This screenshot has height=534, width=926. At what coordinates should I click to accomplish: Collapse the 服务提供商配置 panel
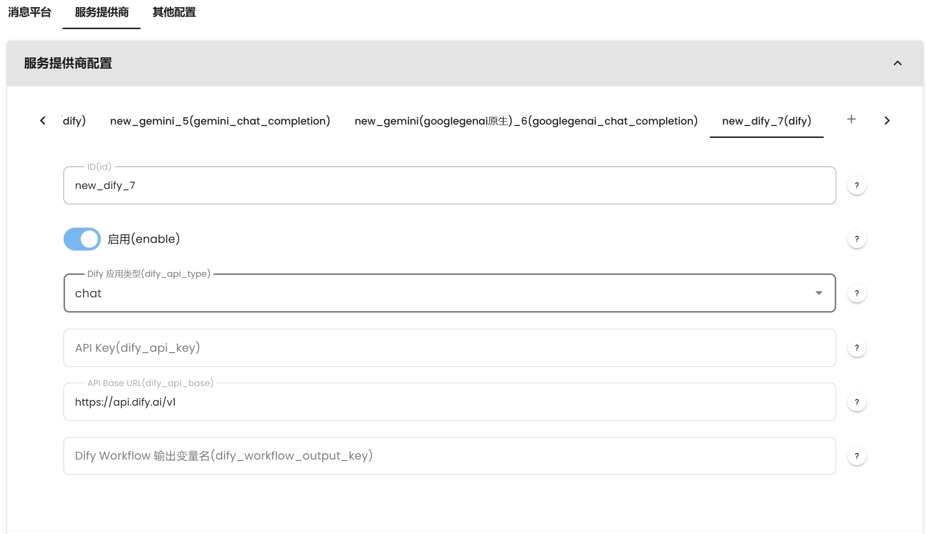pyautogui.click(x=897, y=63)
